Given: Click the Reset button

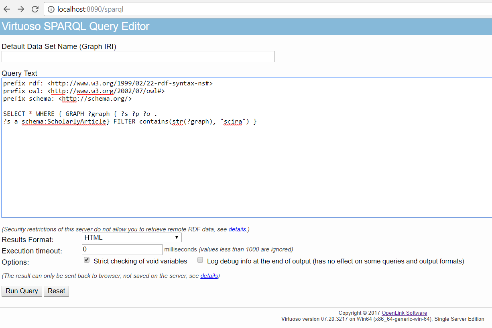Looking at the screenshot, I should click(x=56, y=291).
